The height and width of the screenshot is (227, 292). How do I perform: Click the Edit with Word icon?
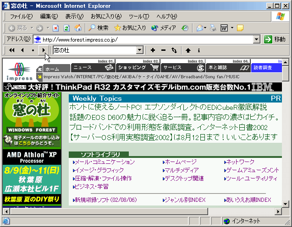[x=224, y=28]
